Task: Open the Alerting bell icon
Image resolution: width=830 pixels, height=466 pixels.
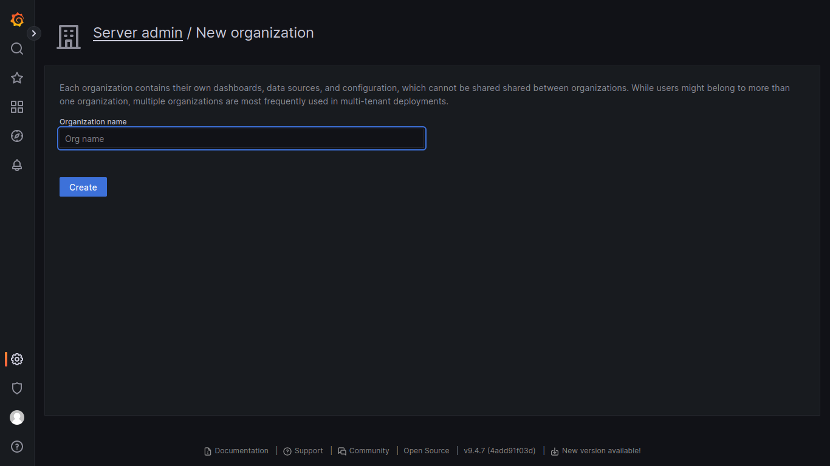Action: point(17,165)
